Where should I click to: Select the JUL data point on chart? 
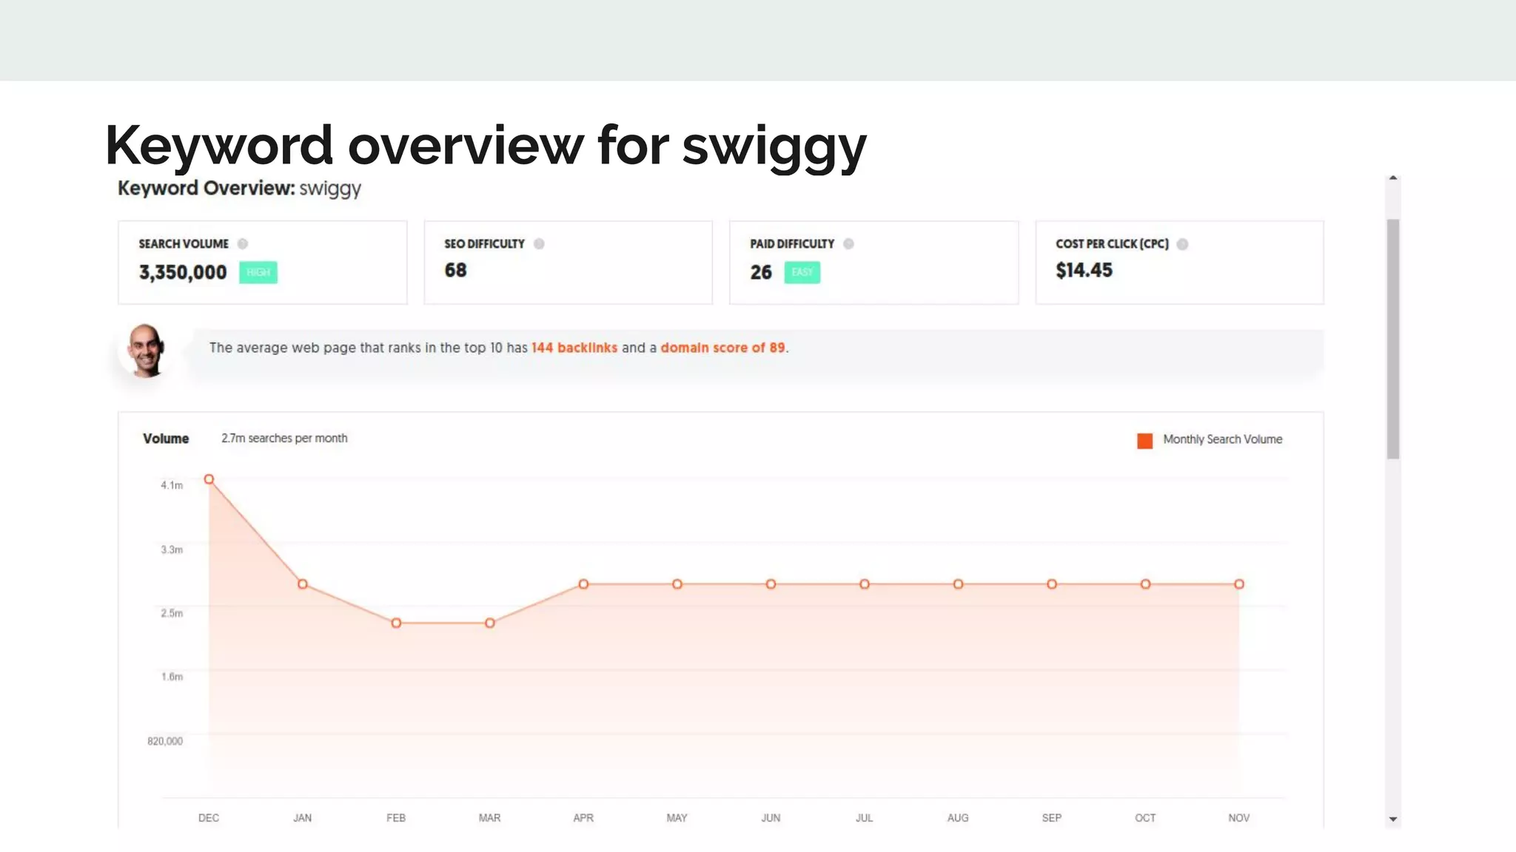(864, 584)
